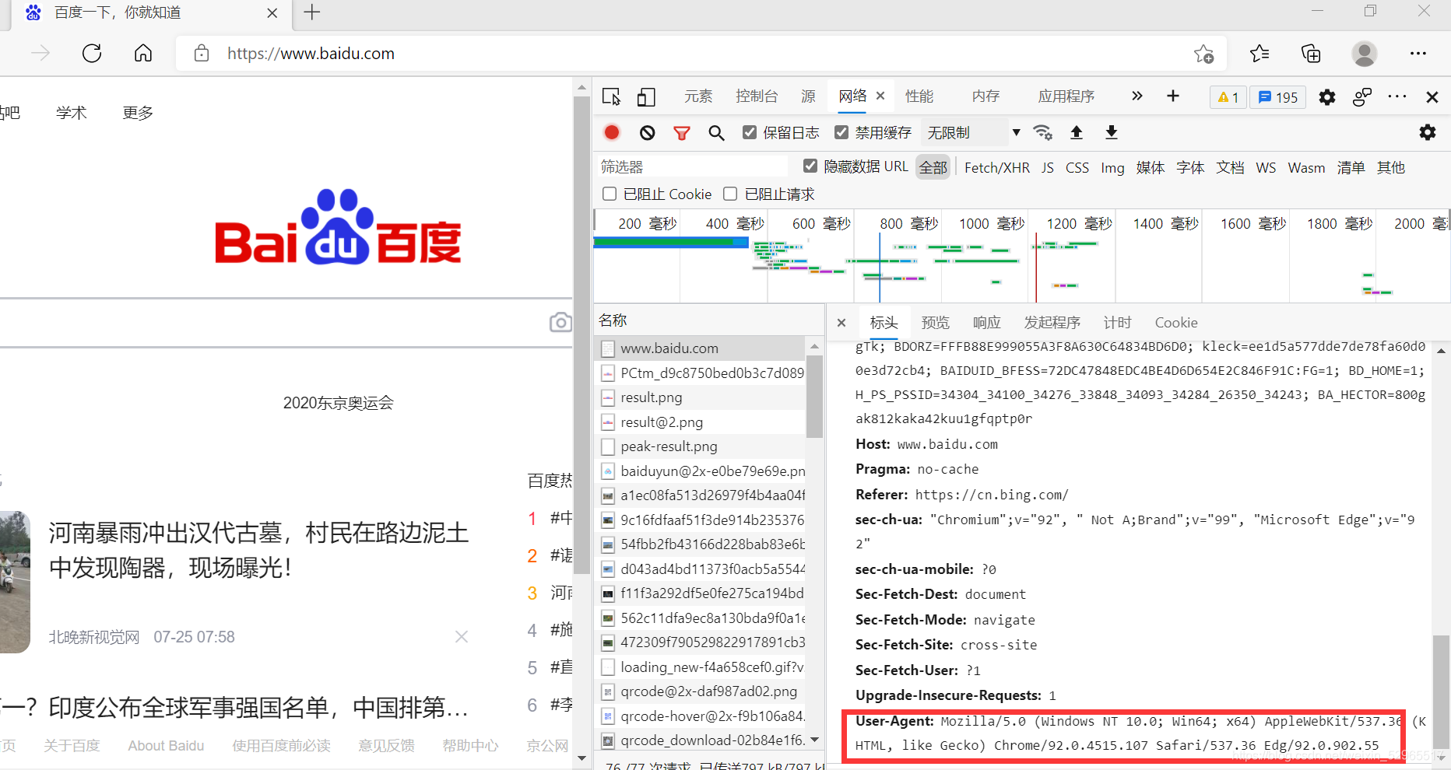Toggle the 隐藏数据 URL checkbox

[x=810, y=166]
